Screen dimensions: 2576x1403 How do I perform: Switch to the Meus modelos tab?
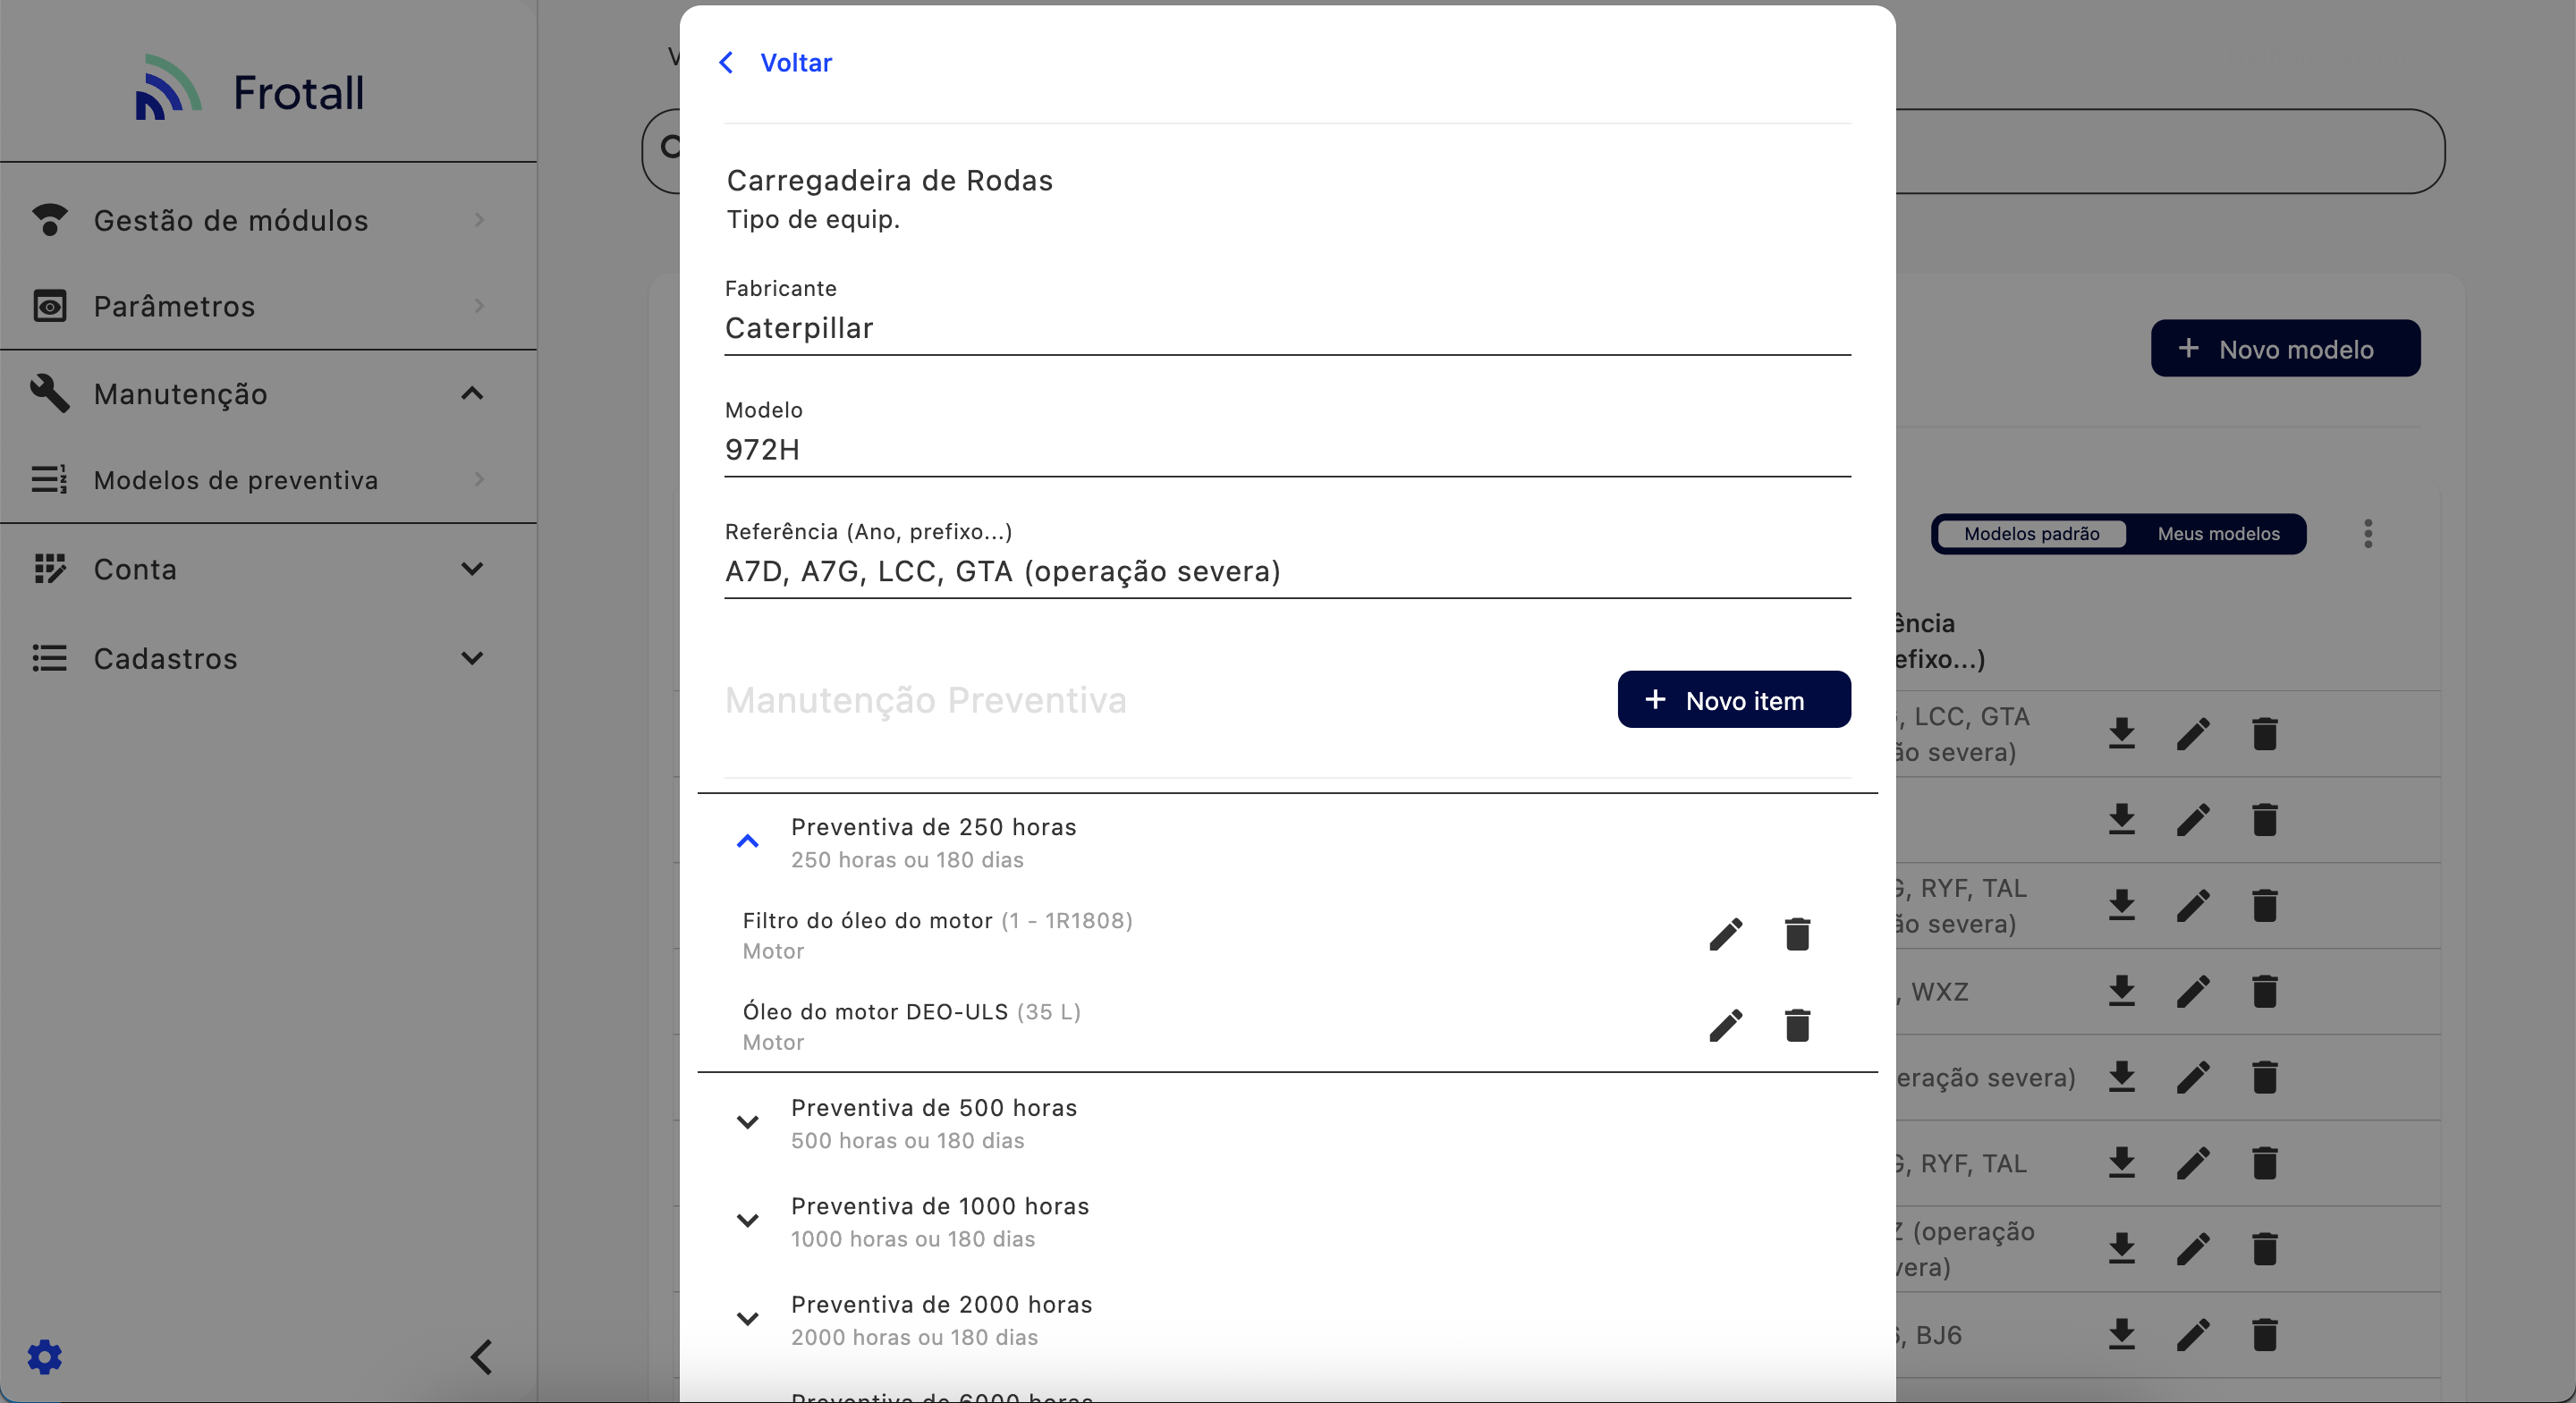pyautogui.click(x=2218, y=534)
